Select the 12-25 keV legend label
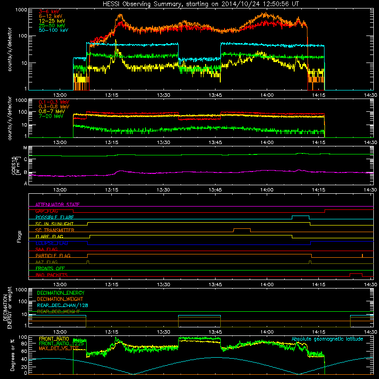Image resolution: width=379 pixels, height=379 pixels. pos(52,21)
